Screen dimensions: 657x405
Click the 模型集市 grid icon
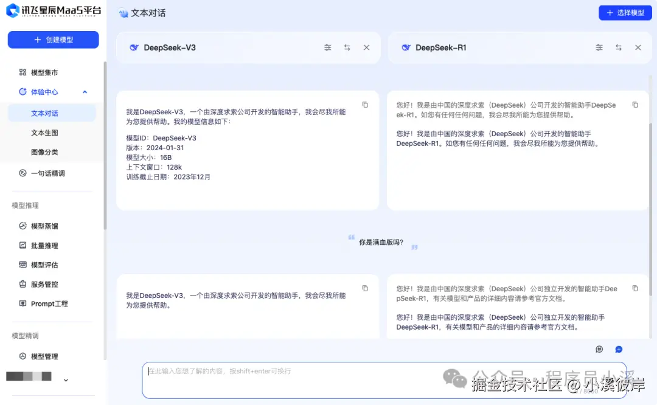(23, 72)
